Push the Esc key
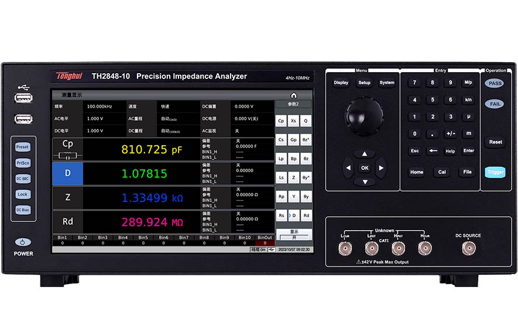The width and height of the screenshot is (518, 321). click(414, 151)
